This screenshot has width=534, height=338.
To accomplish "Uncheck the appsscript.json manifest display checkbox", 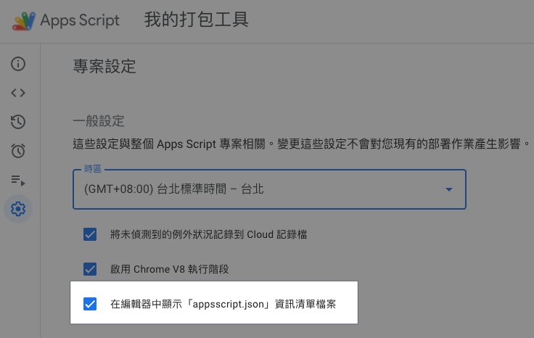I will (x=90, y=304).
